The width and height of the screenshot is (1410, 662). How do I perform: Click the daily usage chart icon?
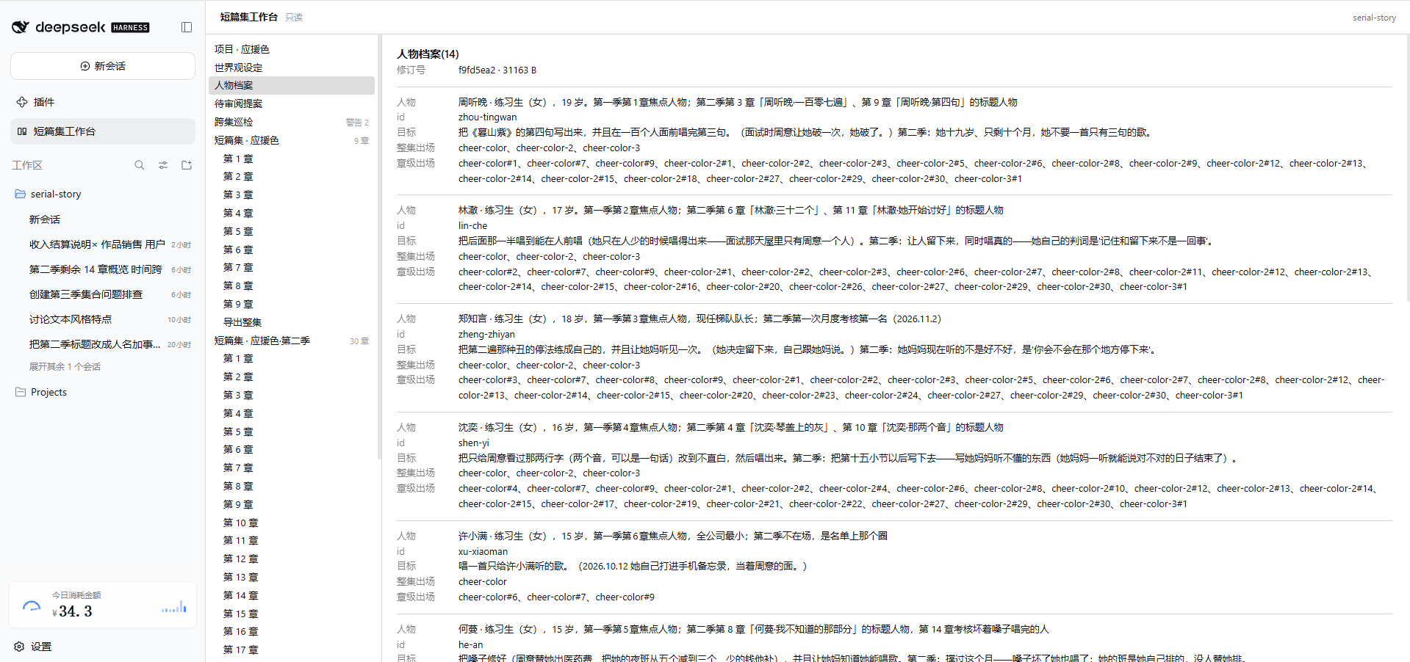(x=174, y=607)
